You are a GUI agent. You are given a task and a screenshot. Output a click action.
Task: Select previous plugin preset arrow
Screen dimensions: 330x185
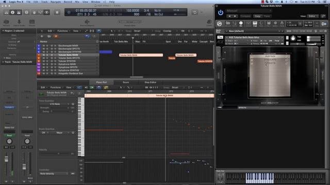[229, 16]
